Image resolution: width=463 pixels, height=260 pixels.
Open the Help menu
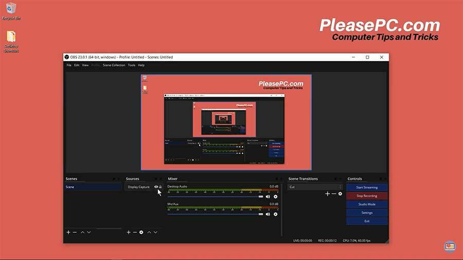coord(141,65)
